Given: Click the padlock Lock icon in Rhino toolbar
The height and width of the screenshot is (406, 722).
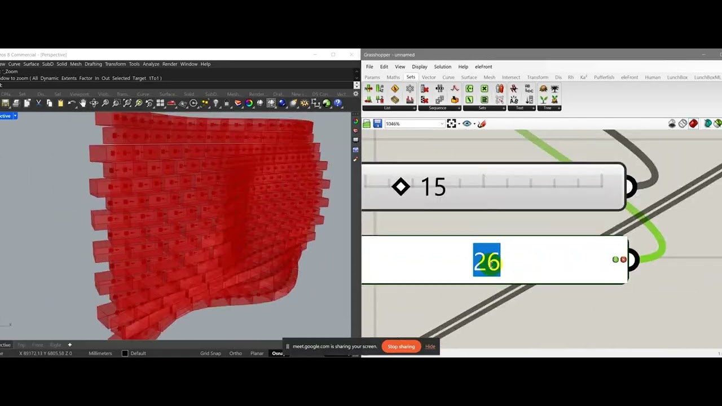Looking at the screenshot, I should (227, 103).
